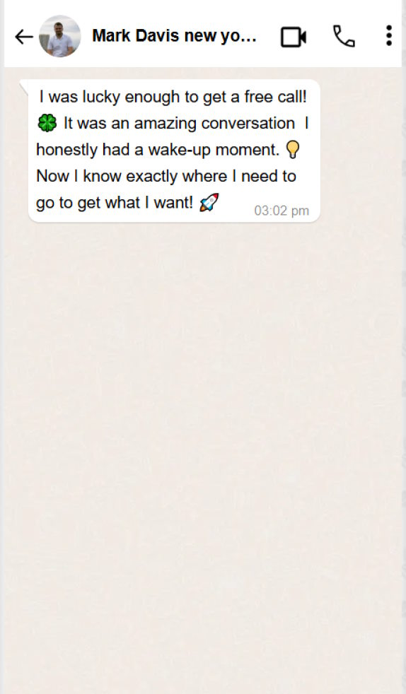Click the text 'go to get what I want!'
The width and height of the screenshot is (406, 694).
point(115,203)
